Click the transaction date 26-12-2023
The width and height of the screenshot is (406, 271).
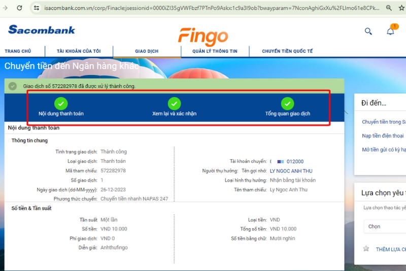click(x=113, y=190)
